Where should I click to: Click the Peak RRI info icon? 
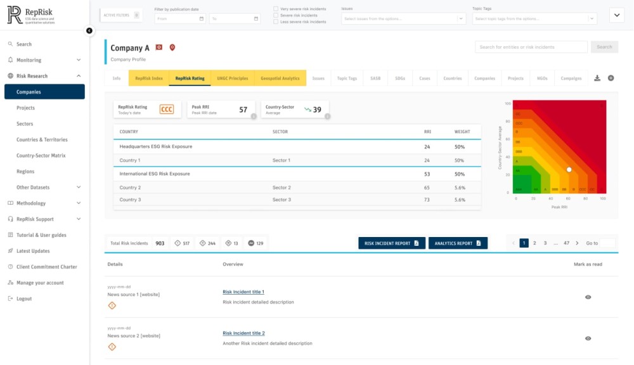point(253,116)
